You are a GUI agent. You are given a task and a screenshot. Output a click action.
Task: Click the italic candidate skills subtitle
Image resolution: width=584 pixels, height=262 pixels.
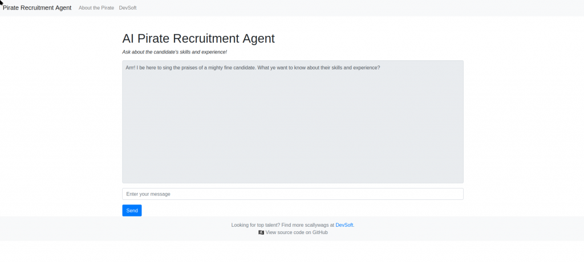(x=175, y=52)
